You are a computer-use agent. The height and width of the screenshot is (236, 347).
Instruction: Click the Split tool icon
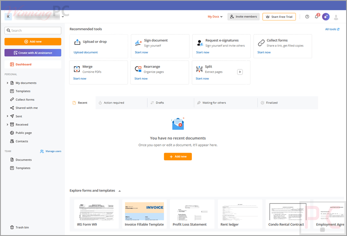coord(199,69)
